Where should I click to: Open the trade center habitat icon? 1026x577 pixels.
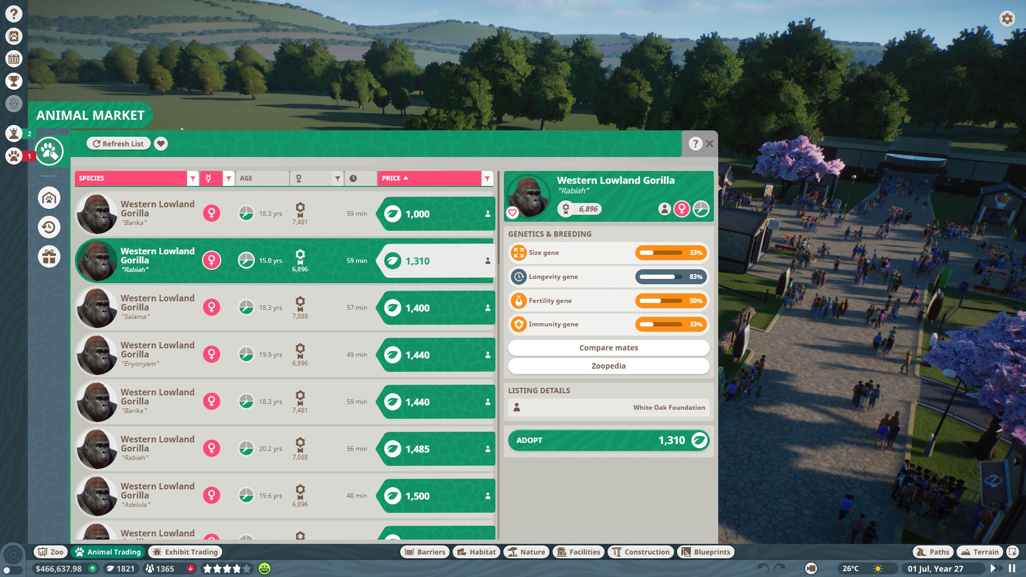49,198
